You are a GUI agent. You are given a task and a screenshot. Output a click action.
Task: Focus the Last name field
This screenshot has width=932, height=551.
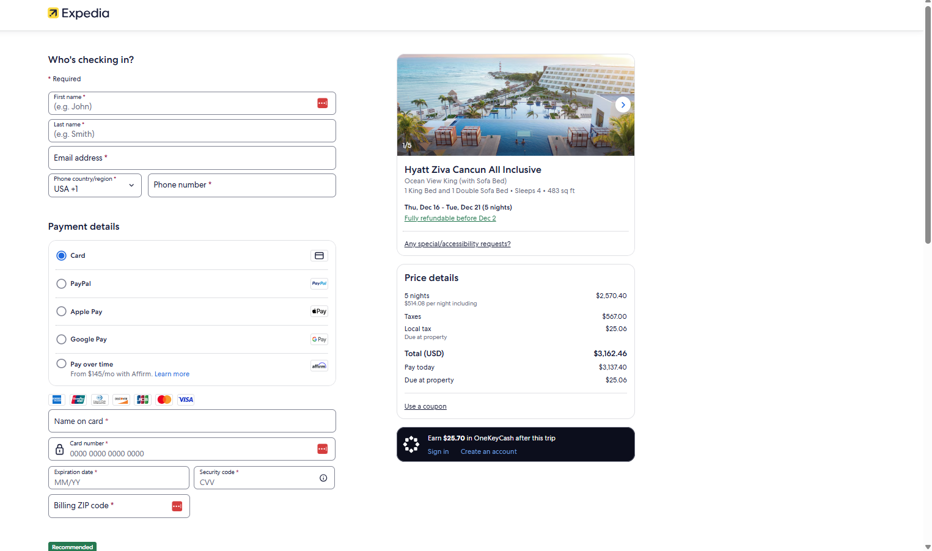tap(192, 131)
